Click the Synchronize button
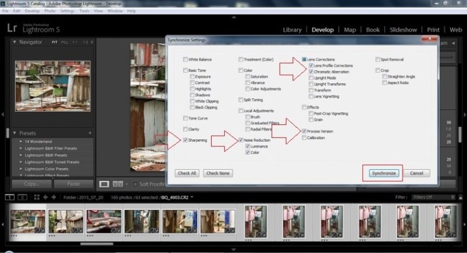 click(x=384, y=173)
